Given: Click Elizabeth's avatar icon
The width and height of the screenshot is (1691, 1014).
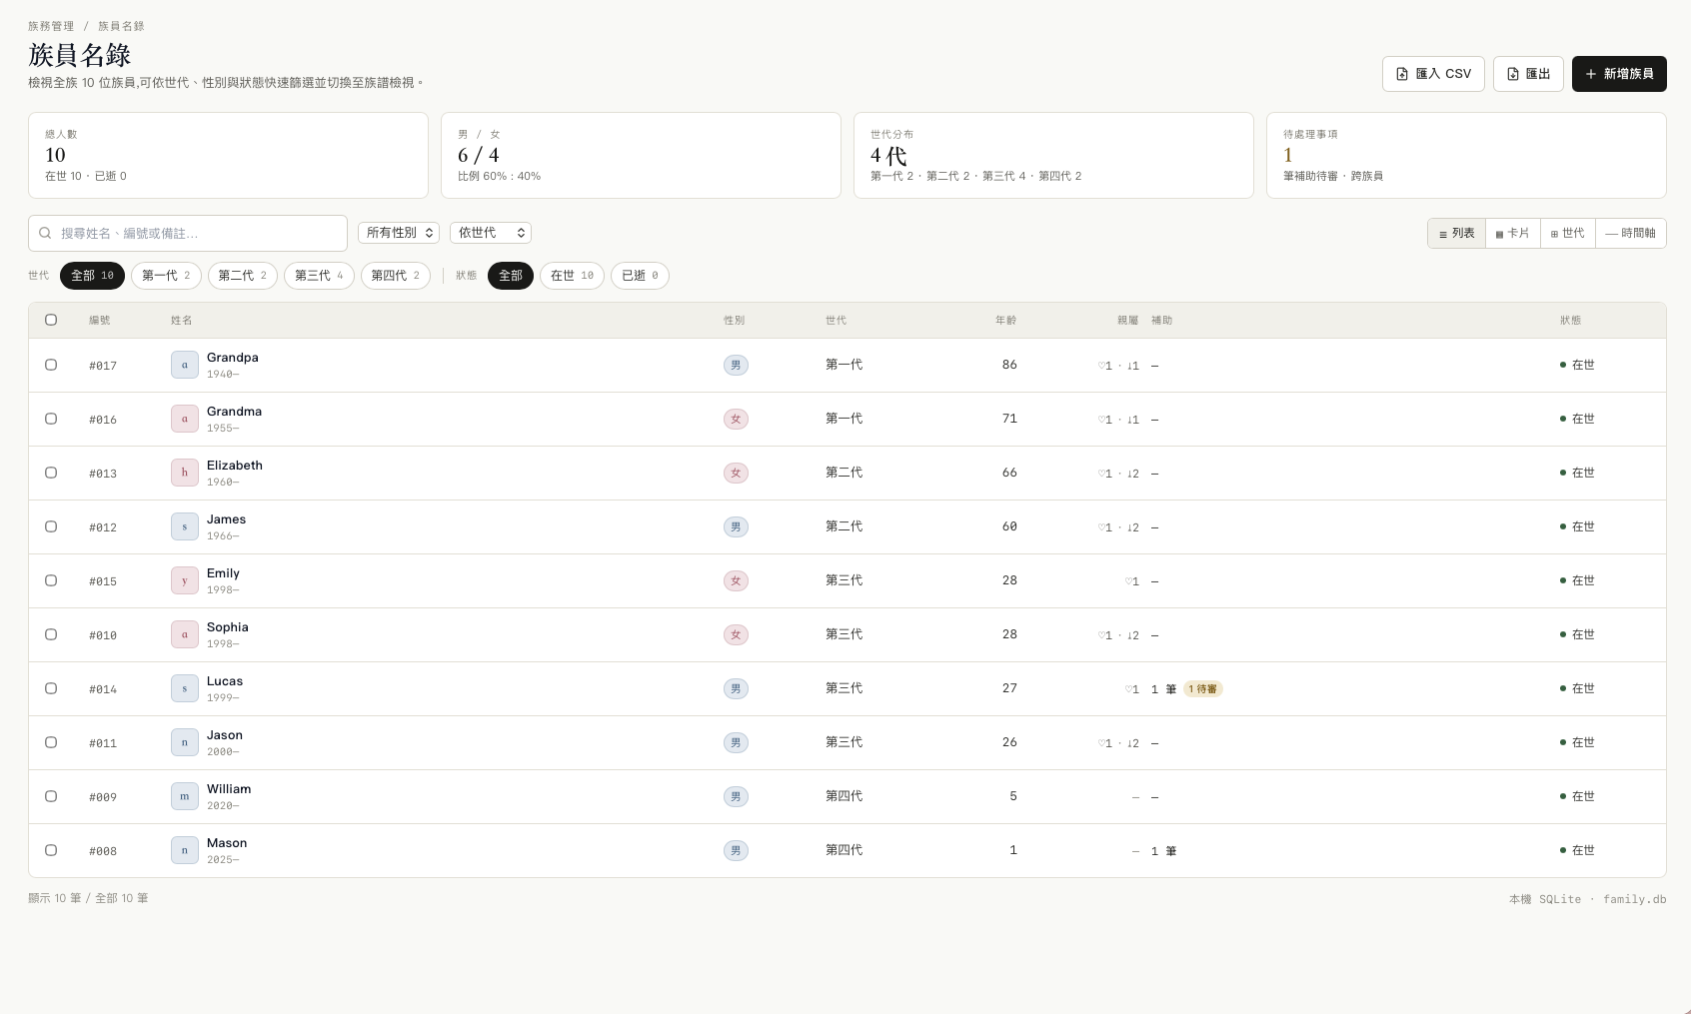Looking at the screenshot, I should pyautogui.click(x=185, y=473).
